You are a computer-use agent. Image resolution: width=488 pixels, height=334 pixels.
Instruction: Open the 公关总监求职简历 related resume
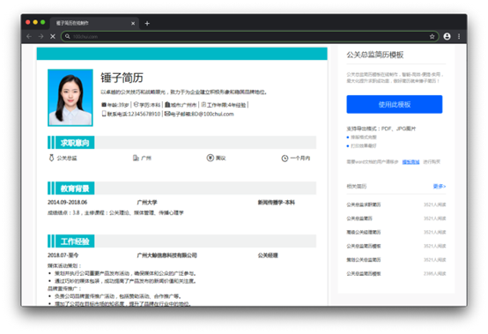pos(364,204)
